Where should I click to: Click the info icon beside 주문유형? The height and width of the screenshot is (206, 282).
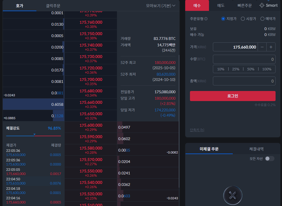[206, 19]
